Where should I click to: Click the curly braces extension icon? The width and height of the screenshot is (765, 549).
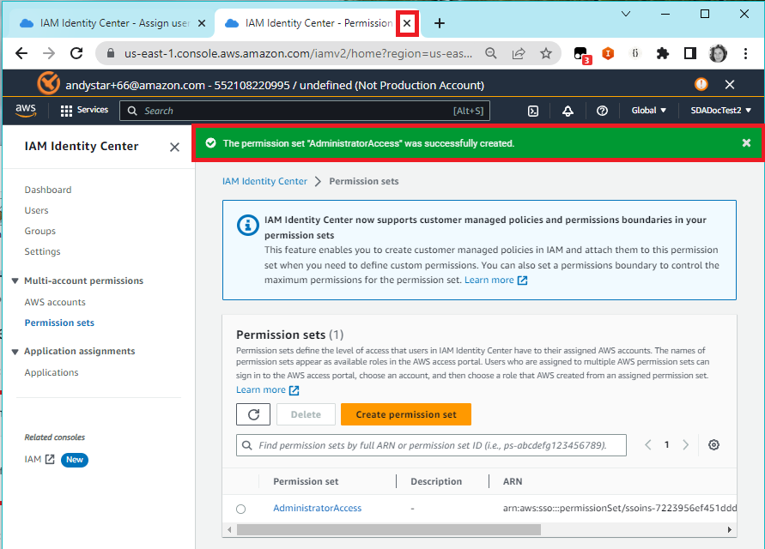[635, 53]
